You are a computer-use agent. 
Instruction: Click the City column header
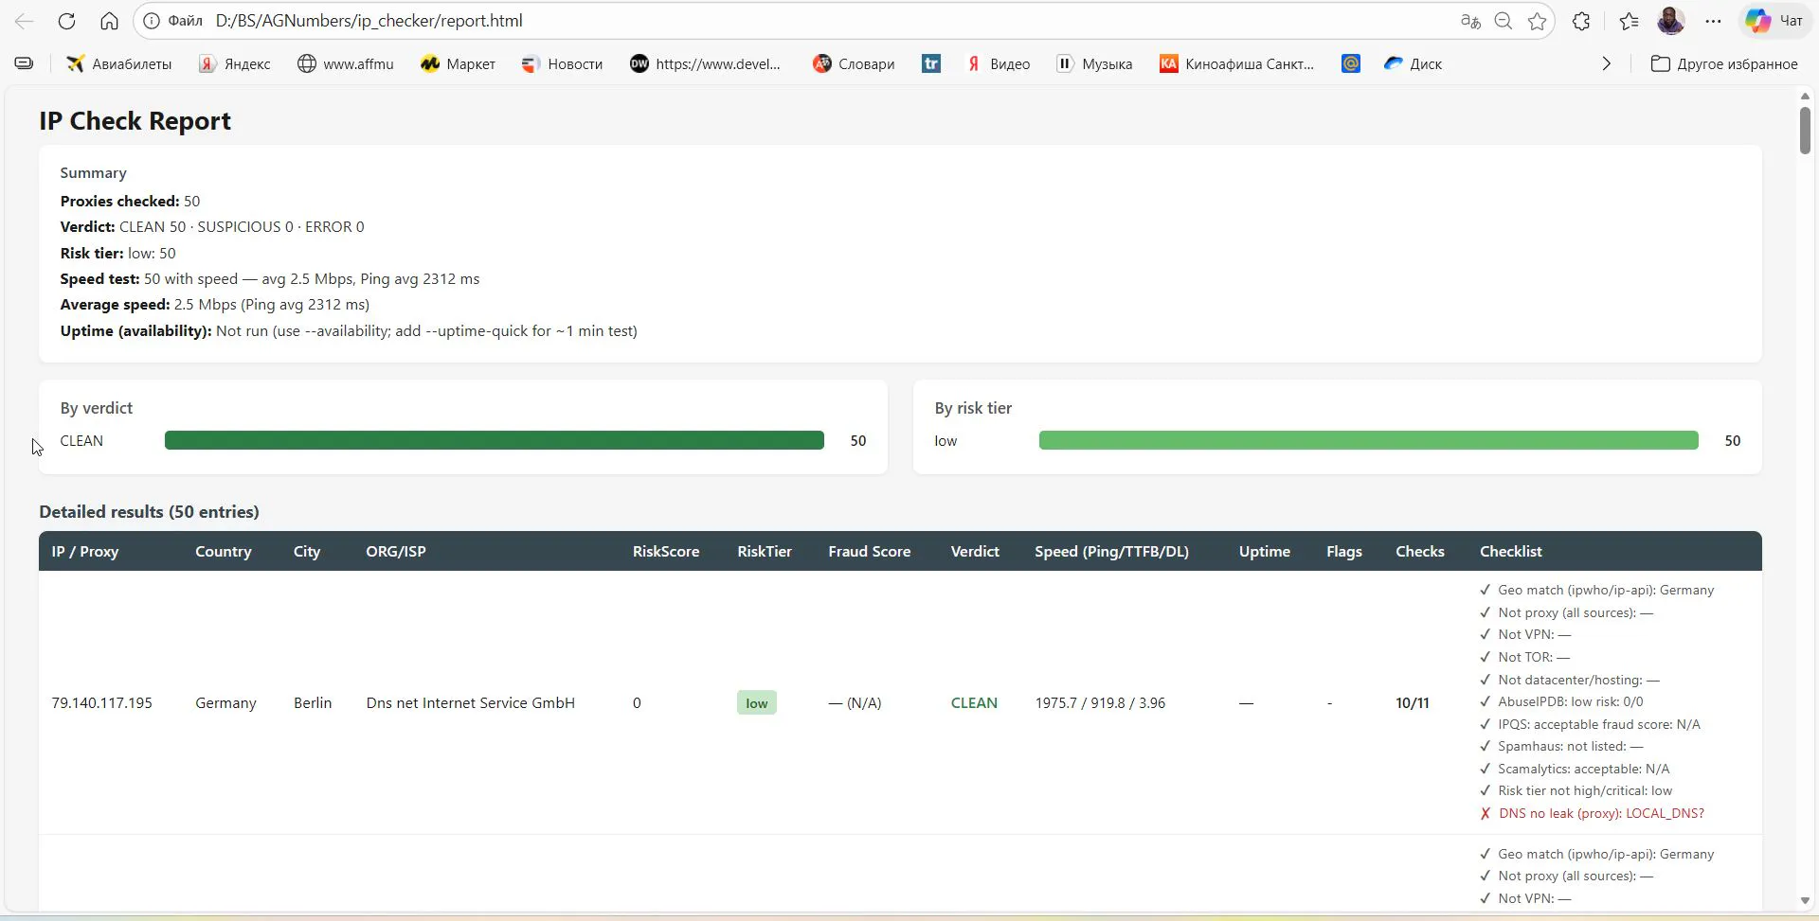(x=307, y=551)
